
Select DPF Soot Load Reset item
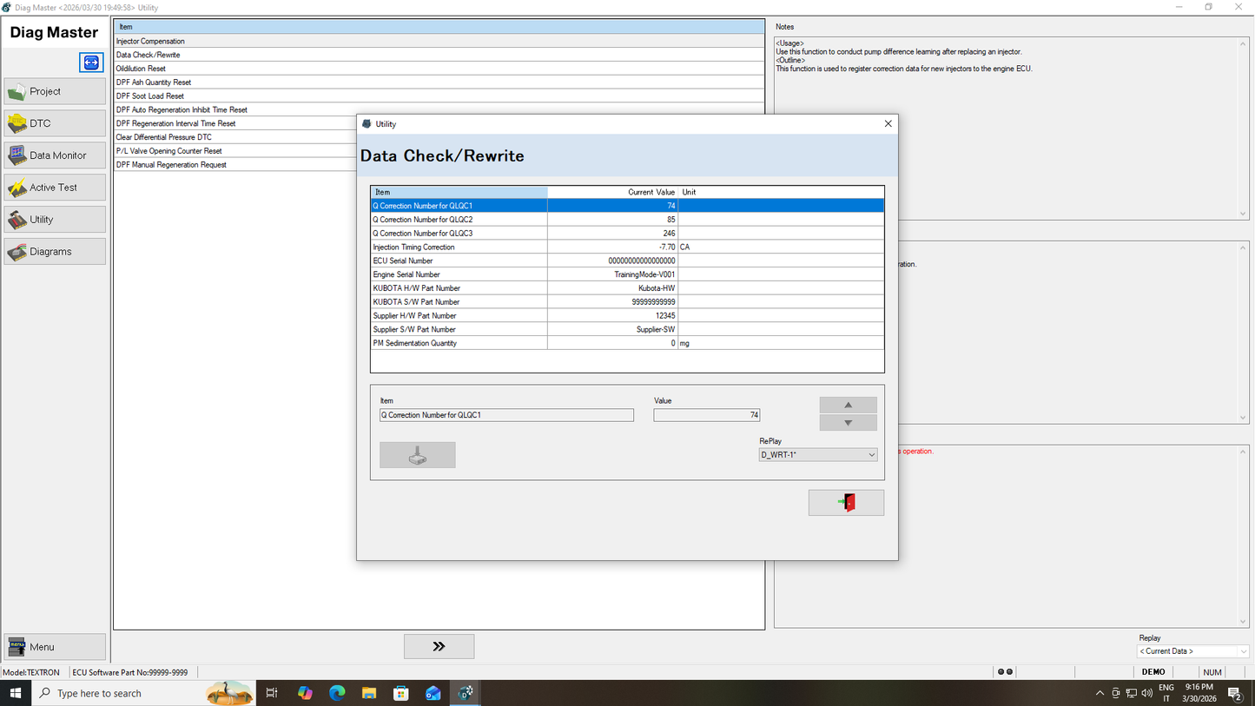tap(439, 96)
